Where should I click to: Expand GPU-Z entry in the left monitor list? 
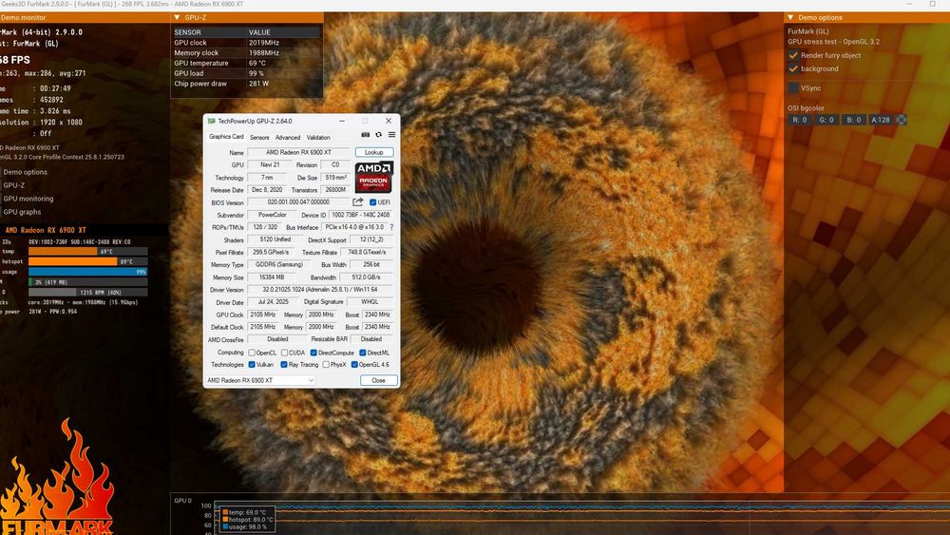tap(14, 185)
